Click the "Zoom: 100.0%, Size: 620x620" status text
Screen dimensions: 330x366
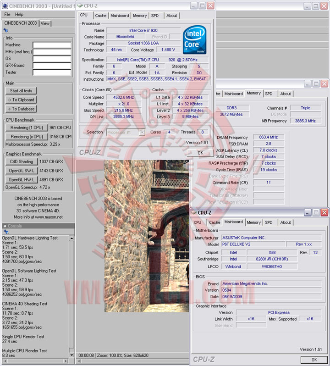123,355
